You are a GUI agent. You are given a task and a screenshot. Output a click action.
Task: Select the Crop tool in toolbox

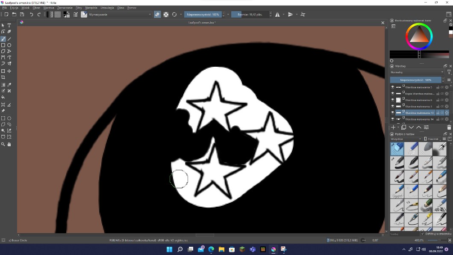[x=3, y=77]
